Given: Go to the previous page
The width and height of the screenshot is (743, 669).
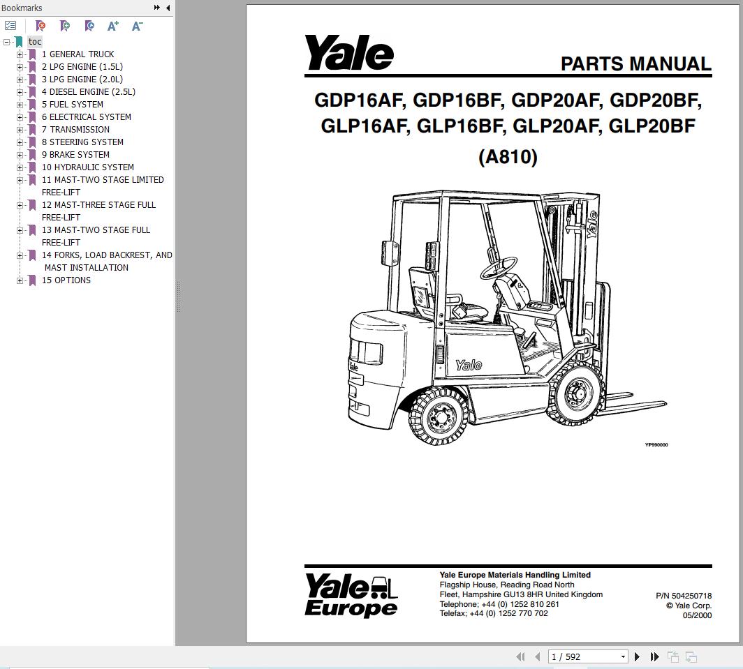Looking at the screenshot, I should point(538,656).
